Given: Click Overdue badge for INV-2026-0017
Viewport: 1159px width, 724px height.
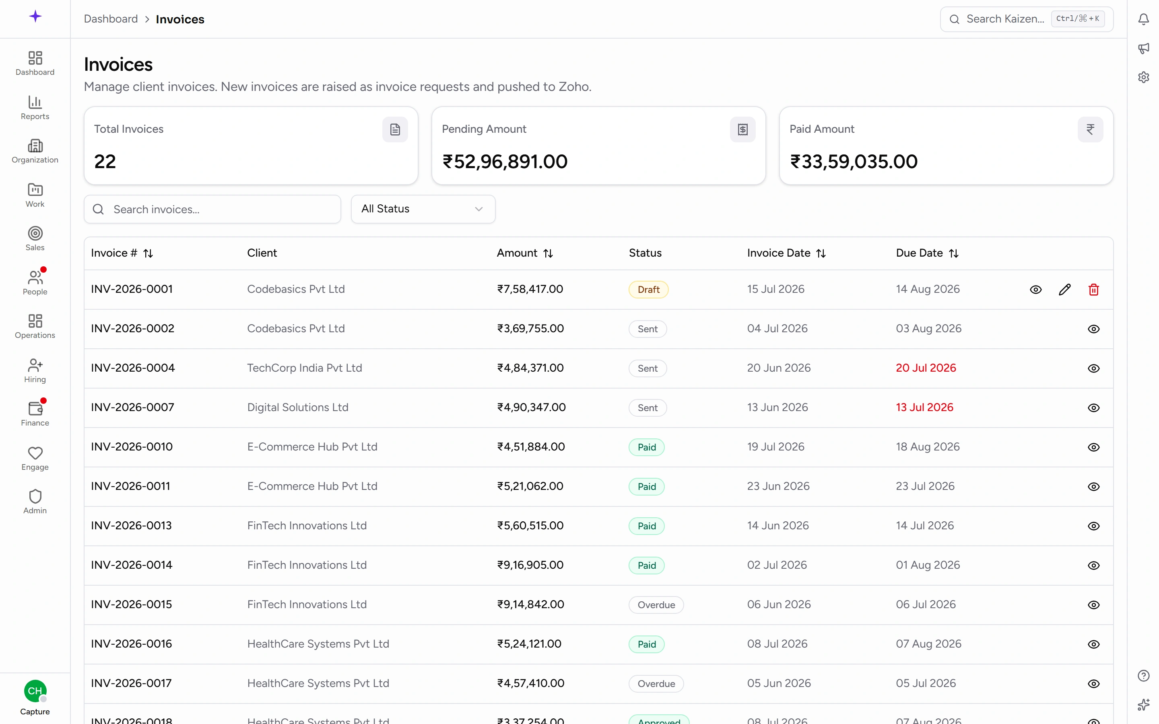Looking at the screenshot, I should 656,684.
